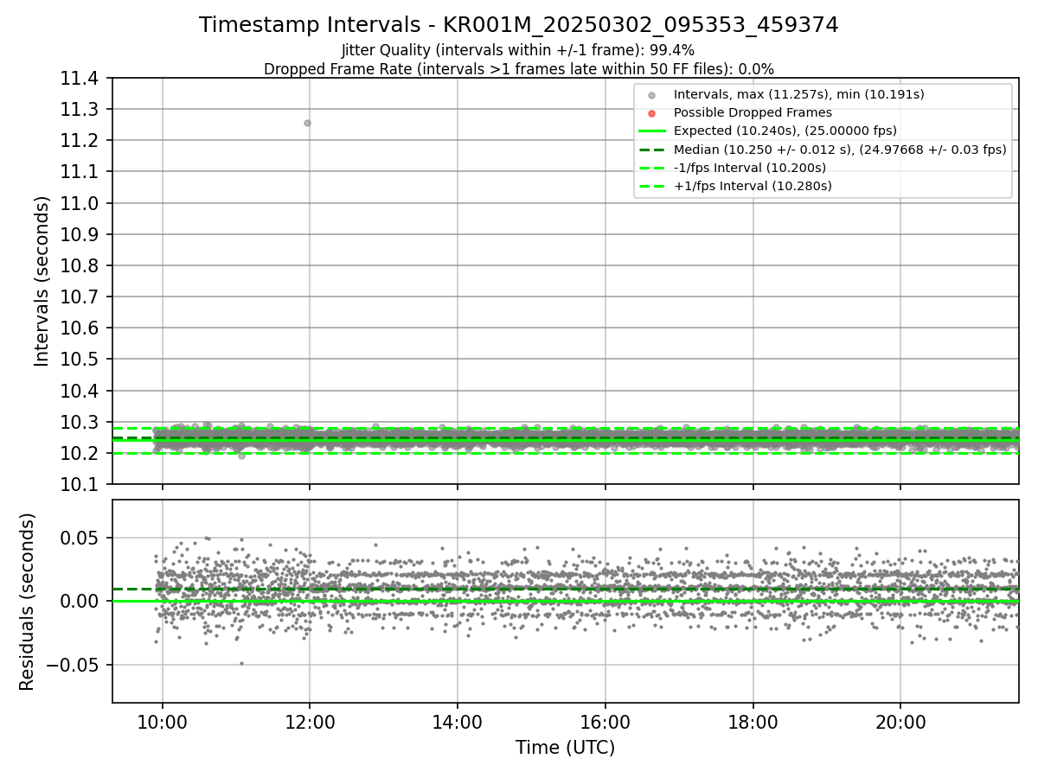The image size is (1038, 778).
Task: Click the Dropped Frame Rate 0.0% subtitle line
Action: 518,69
